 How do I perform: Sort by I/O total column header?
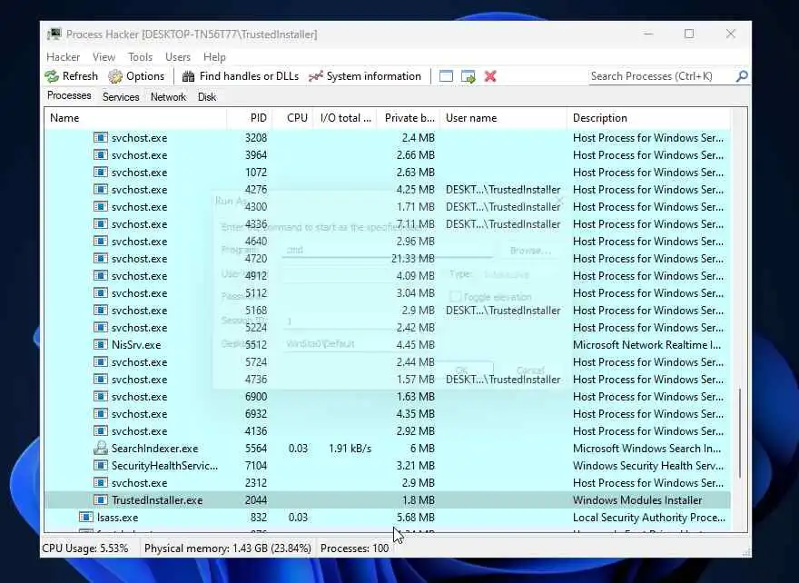point(345,118)
